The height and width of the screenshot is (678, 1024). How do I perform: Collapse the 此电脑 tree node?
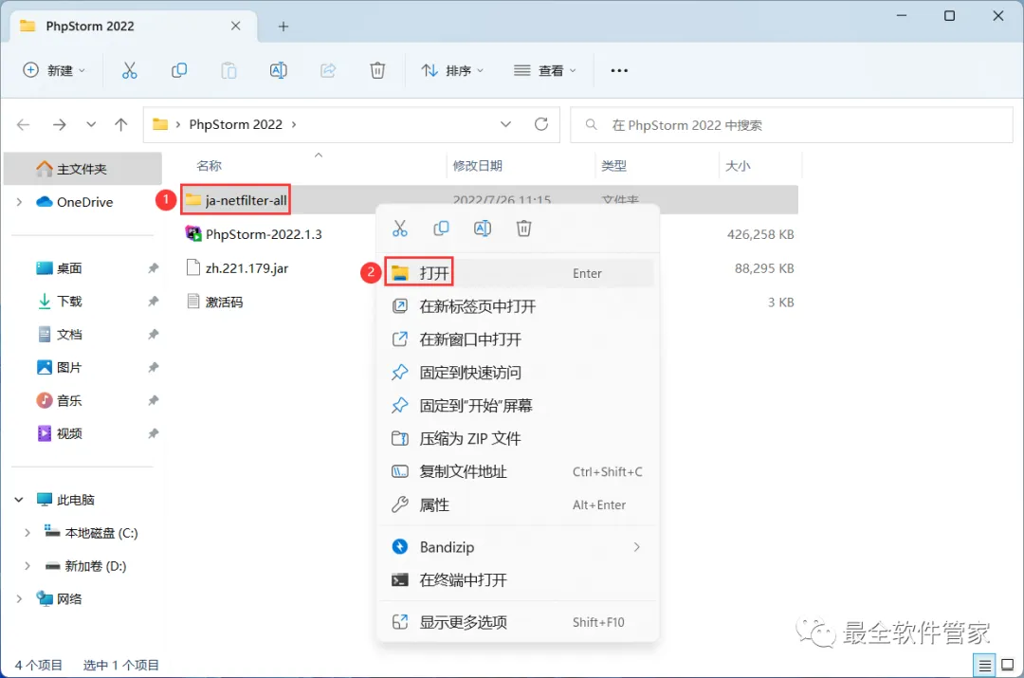pyautogui.click(x=19, y=500)
